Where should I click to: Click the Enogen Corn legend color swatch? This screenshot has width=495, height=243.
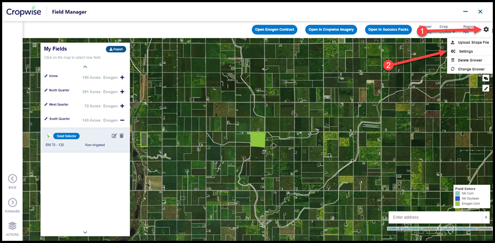coord(457,204)
